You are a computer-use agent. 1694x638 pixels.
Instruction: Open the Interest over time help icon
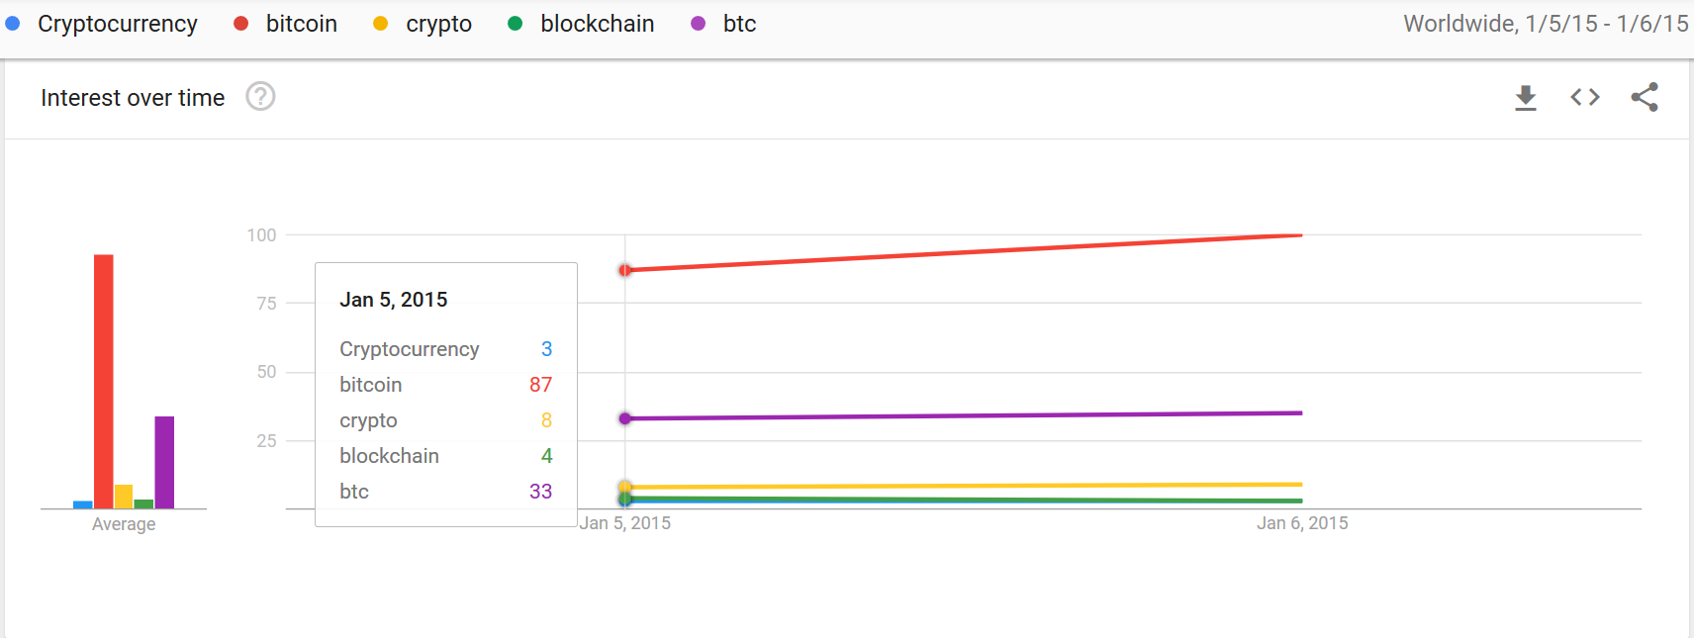click(x=260, y=96)
